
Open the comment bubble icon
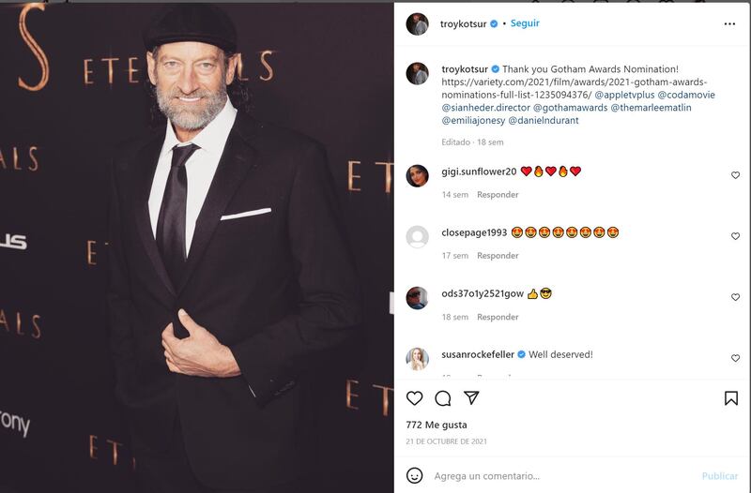[443, 398]
